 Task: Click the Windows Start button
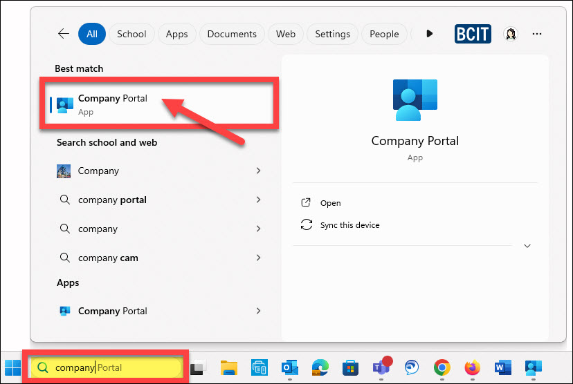(12, 367)
